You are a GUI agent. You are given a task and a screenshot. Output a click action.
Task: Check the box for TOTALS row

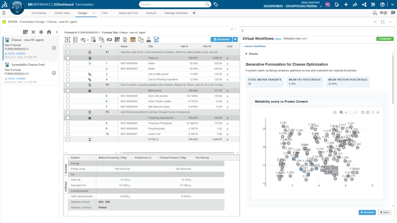68,139
